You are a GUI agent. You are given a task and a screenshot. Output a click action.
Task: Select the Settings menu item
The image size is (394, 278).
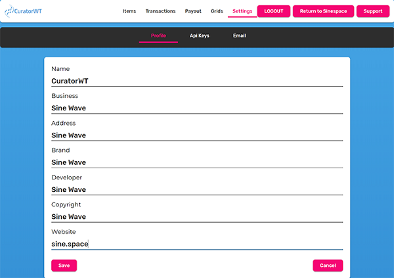[242, 11]
